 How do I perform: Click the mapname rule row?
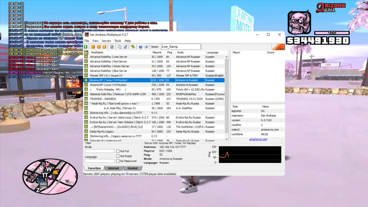[258, 116]
